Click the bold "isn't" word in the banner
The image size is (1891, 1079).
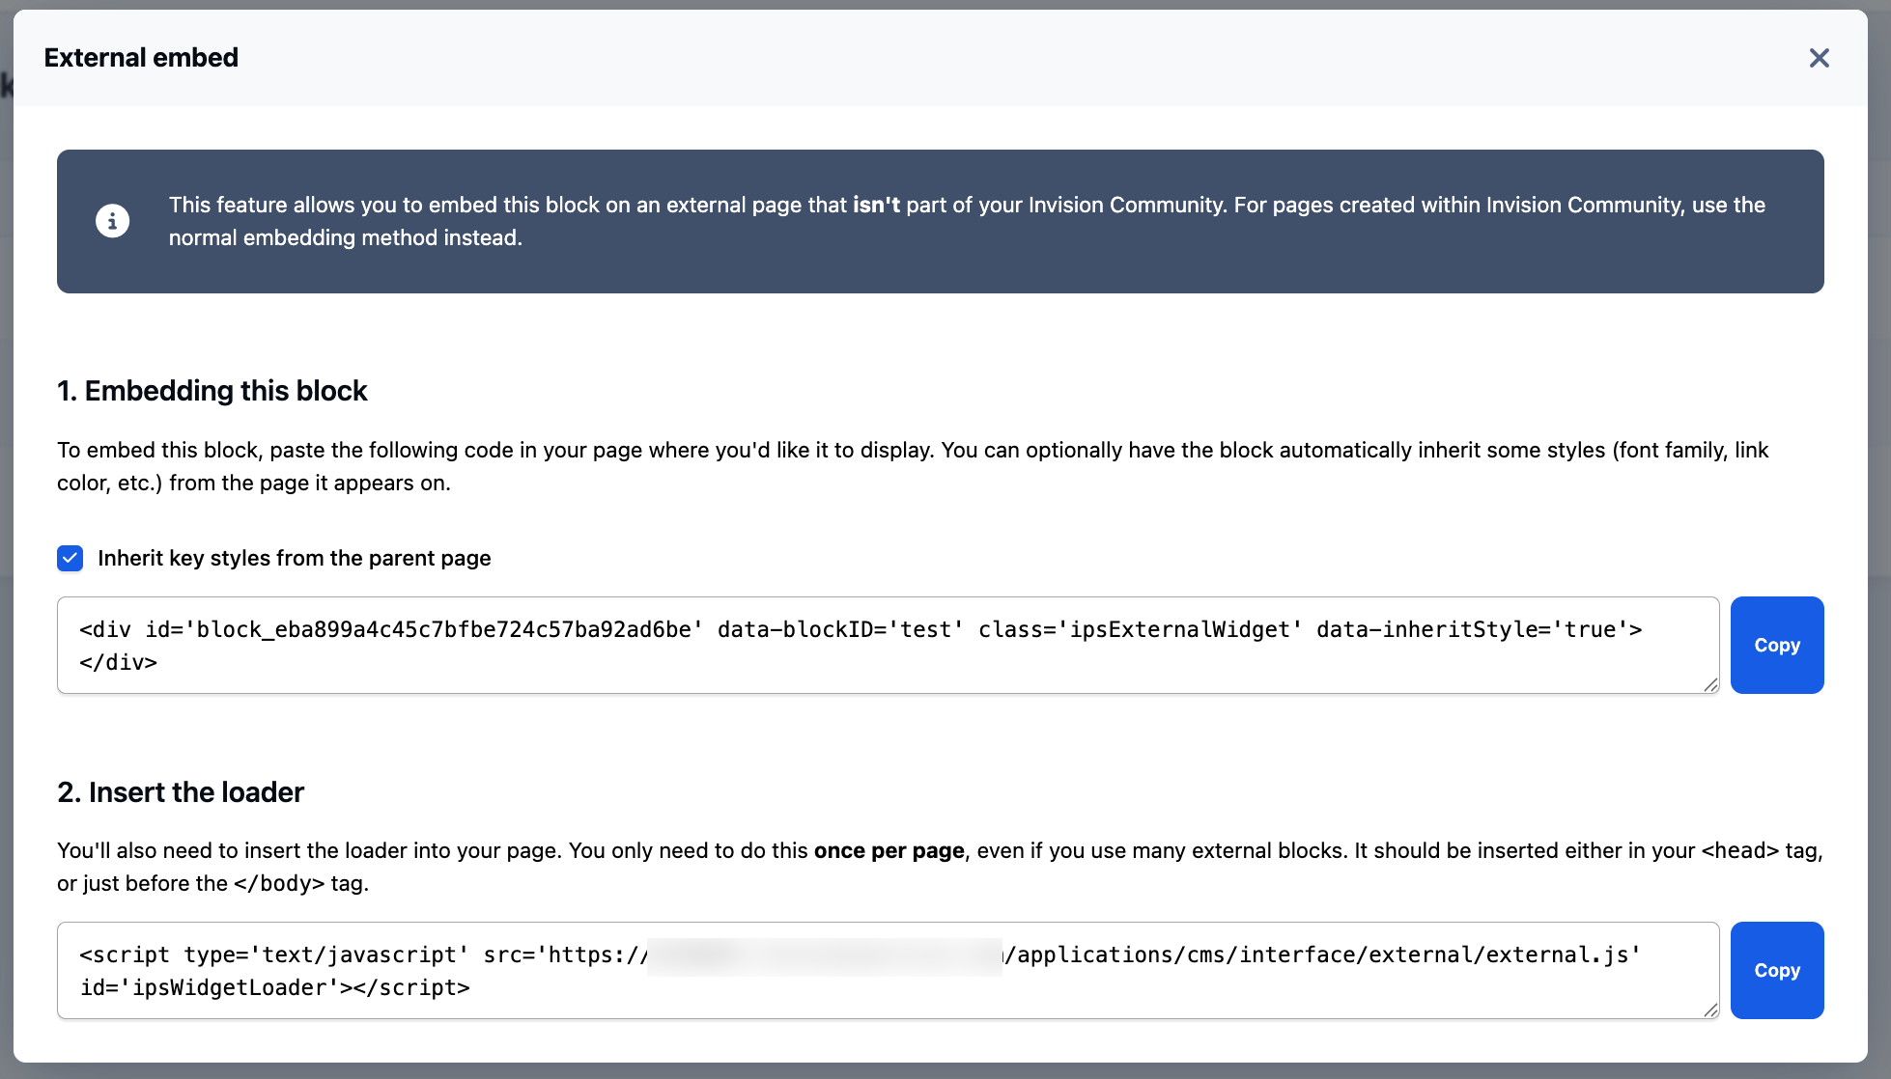[876, 205]
